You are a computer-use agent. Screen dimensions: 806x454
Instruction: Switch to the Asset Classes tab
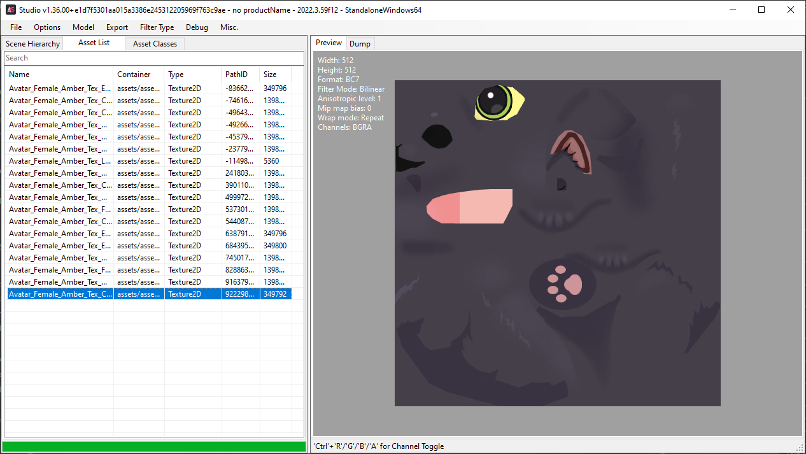pos(155,44)
